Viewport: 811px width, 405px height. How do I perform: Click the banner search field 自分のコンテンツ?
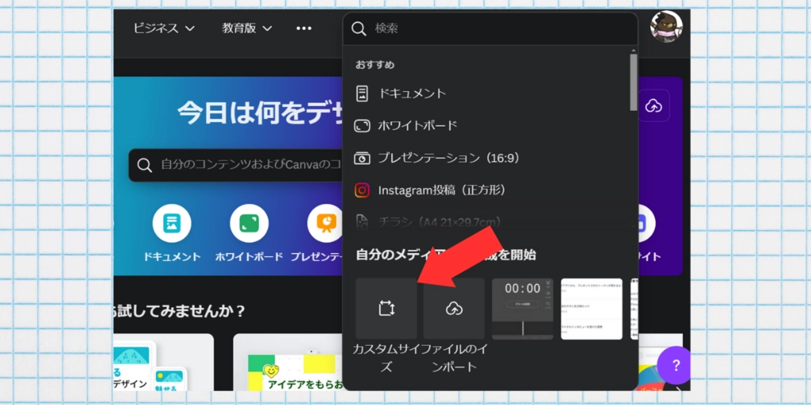click(x=236, y=165)
